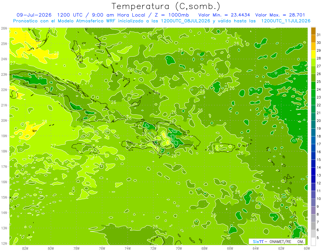
Task: Select the "09-Jul-2026" forecast date text
Action: 34,15
